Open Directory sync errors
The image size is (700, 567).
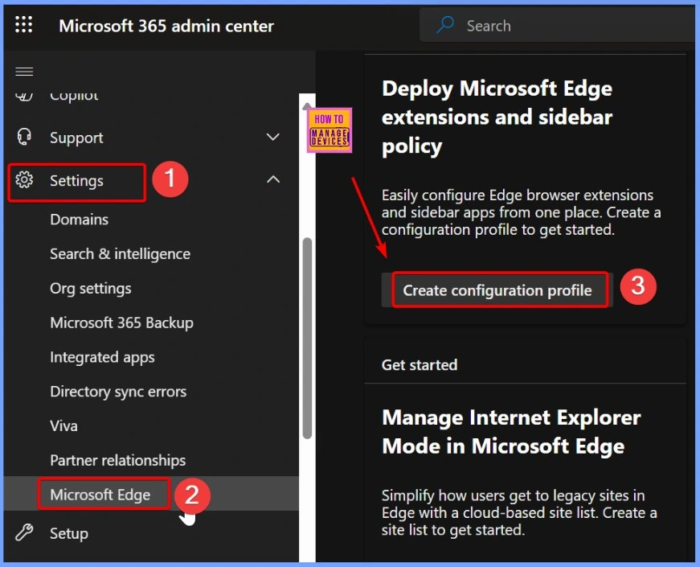click(x=118, y=392)
